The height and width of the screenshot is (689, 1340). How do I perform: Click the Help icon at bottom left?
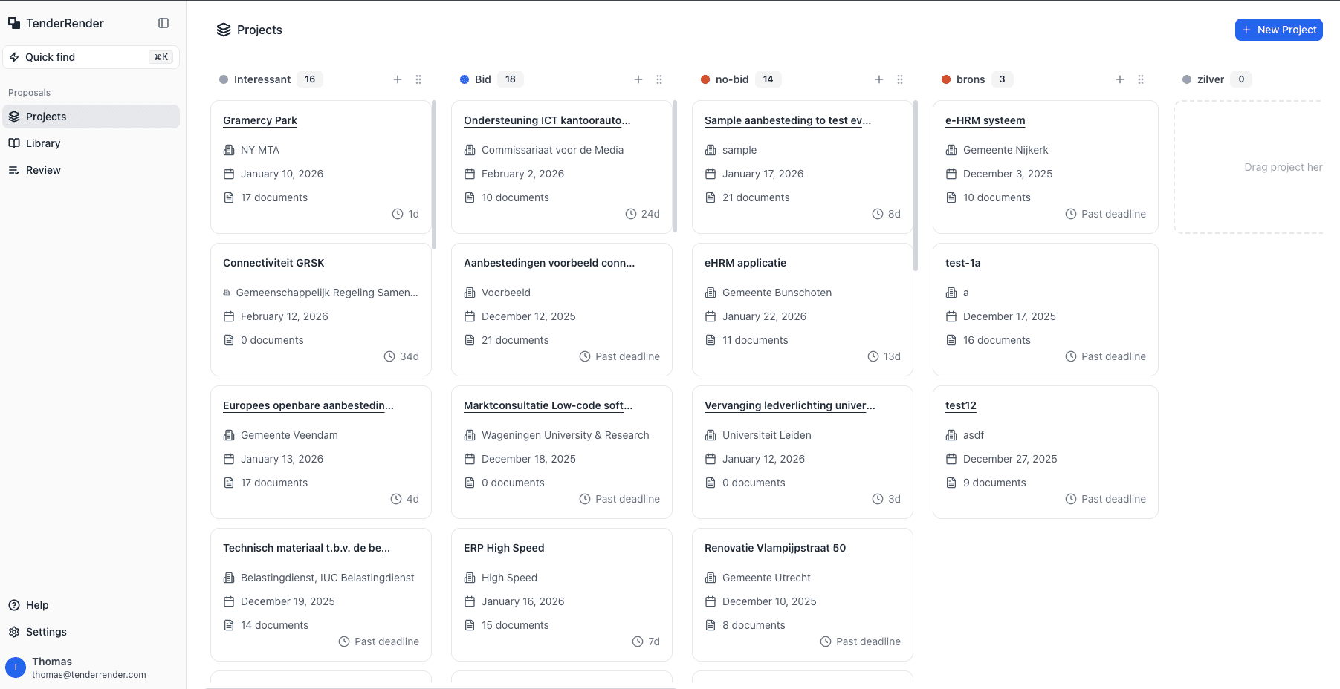tap(13, 605)
